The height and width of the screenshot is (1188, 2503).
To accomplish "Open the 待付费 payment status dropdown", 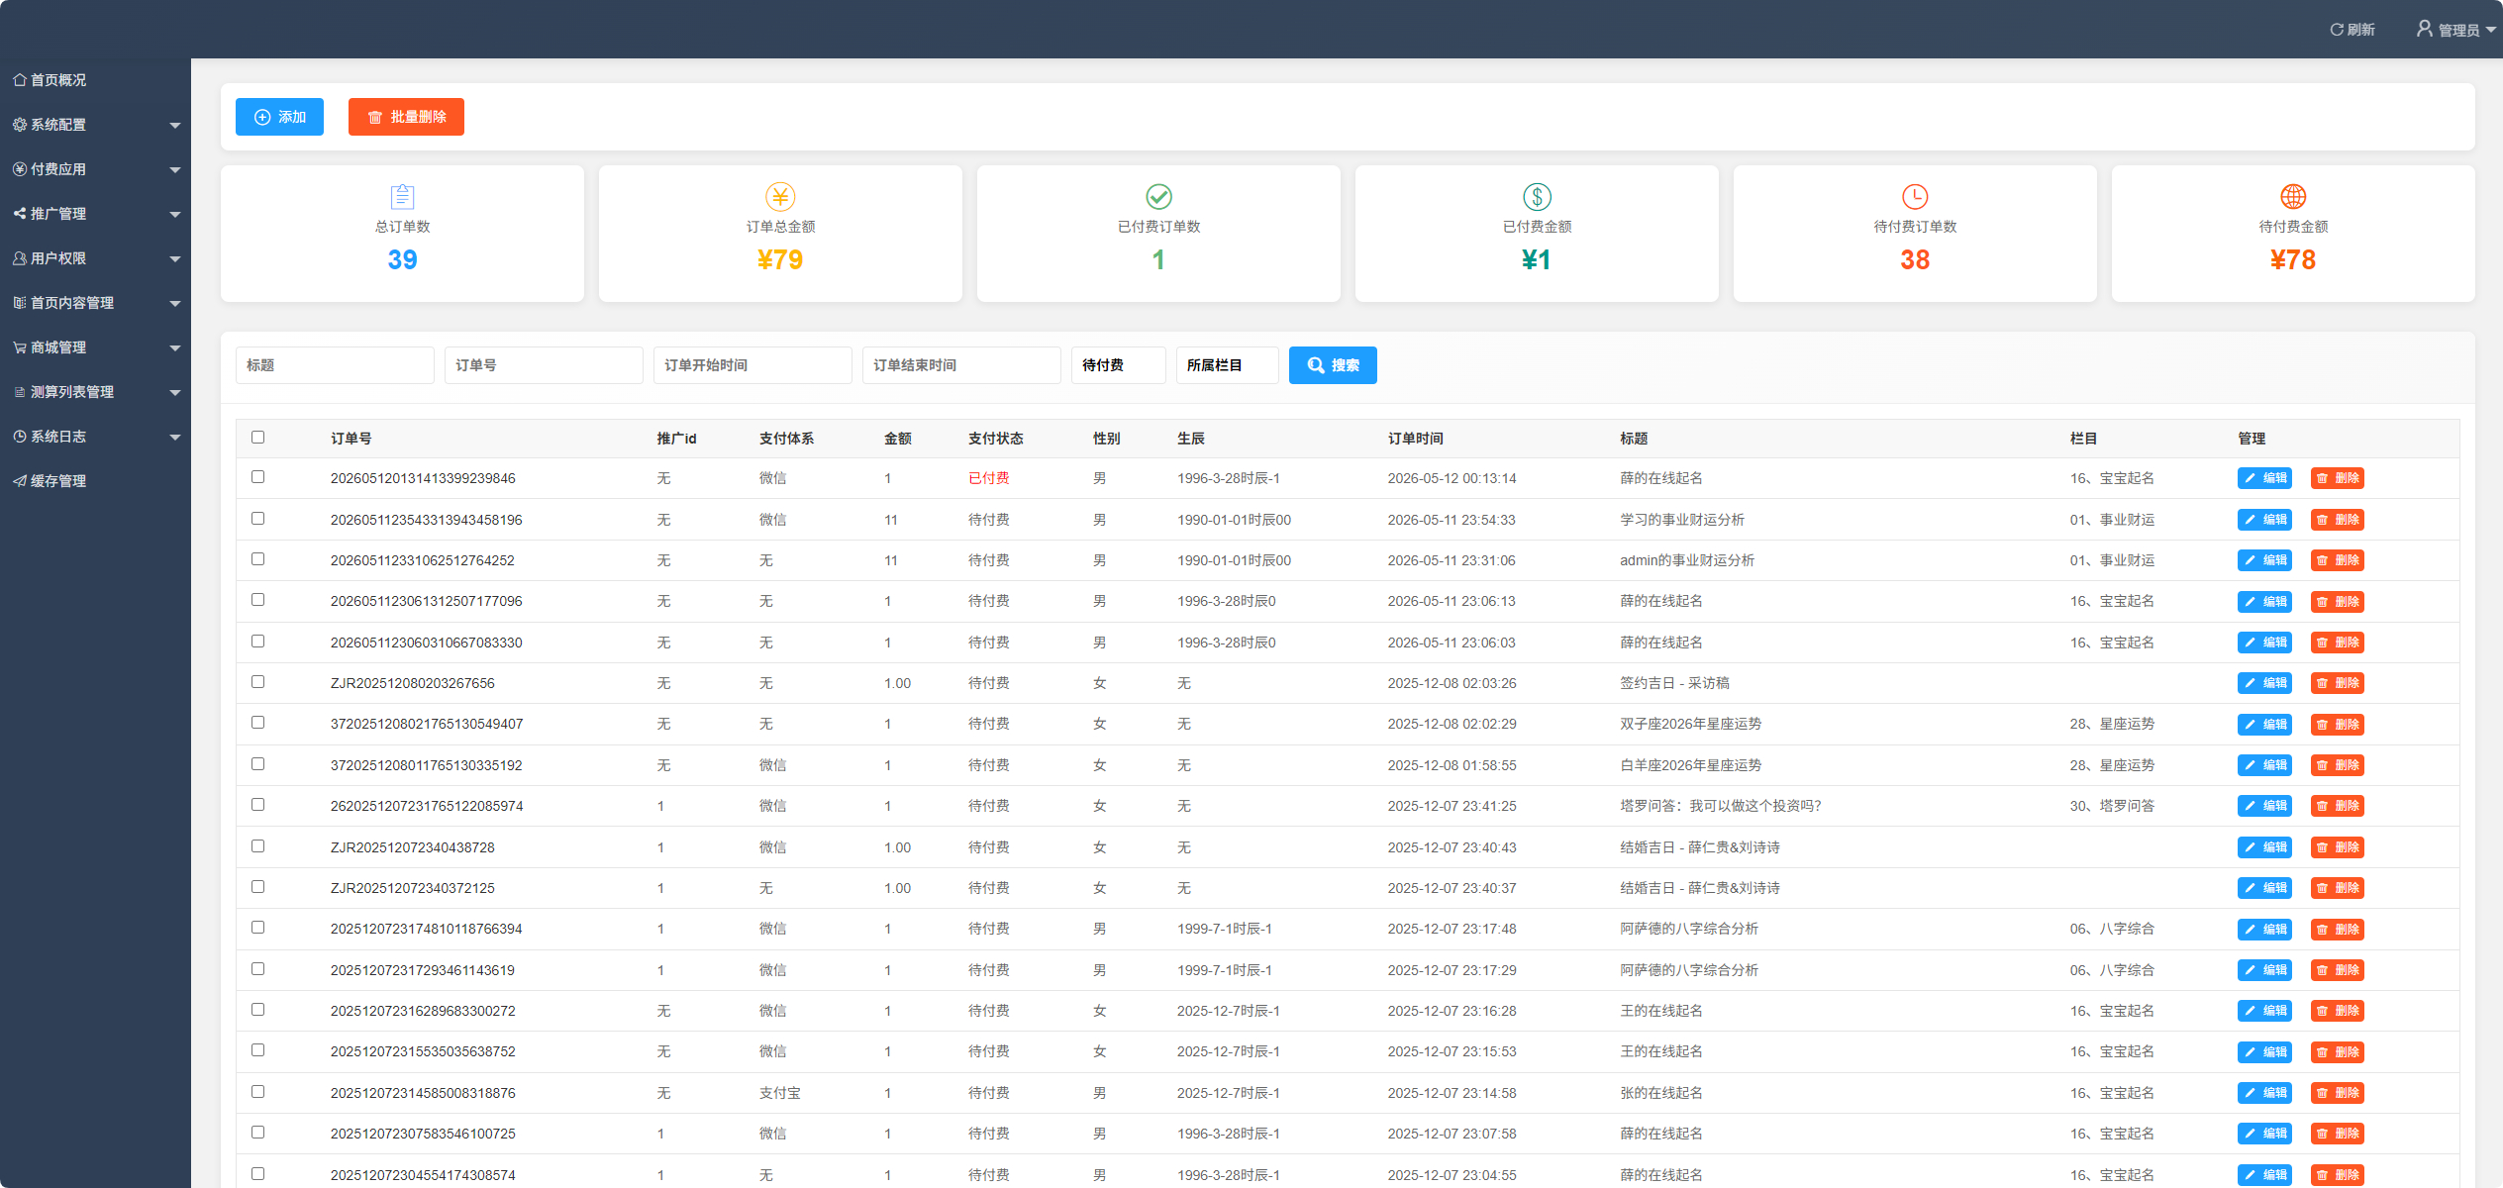I will tap(1119, 365).
